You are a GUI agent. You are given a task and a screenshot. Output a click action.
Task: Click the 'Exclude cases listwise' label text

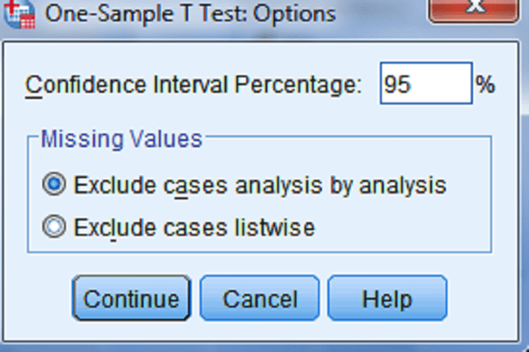(x=194, y=227)
